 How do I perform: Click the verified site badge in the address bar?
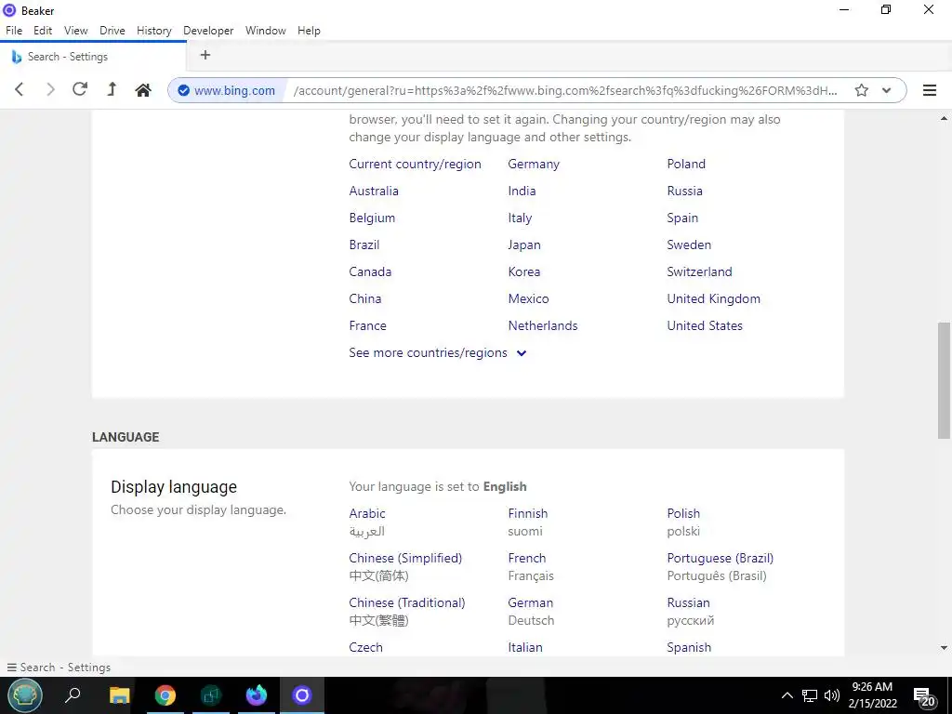pos(183,90)
